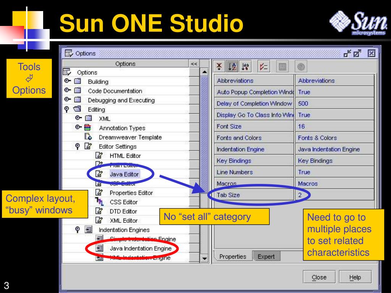Expand the Debugging and Executing node
The width and height of the screenshot is (391, 293).
(x=68, y=100)
